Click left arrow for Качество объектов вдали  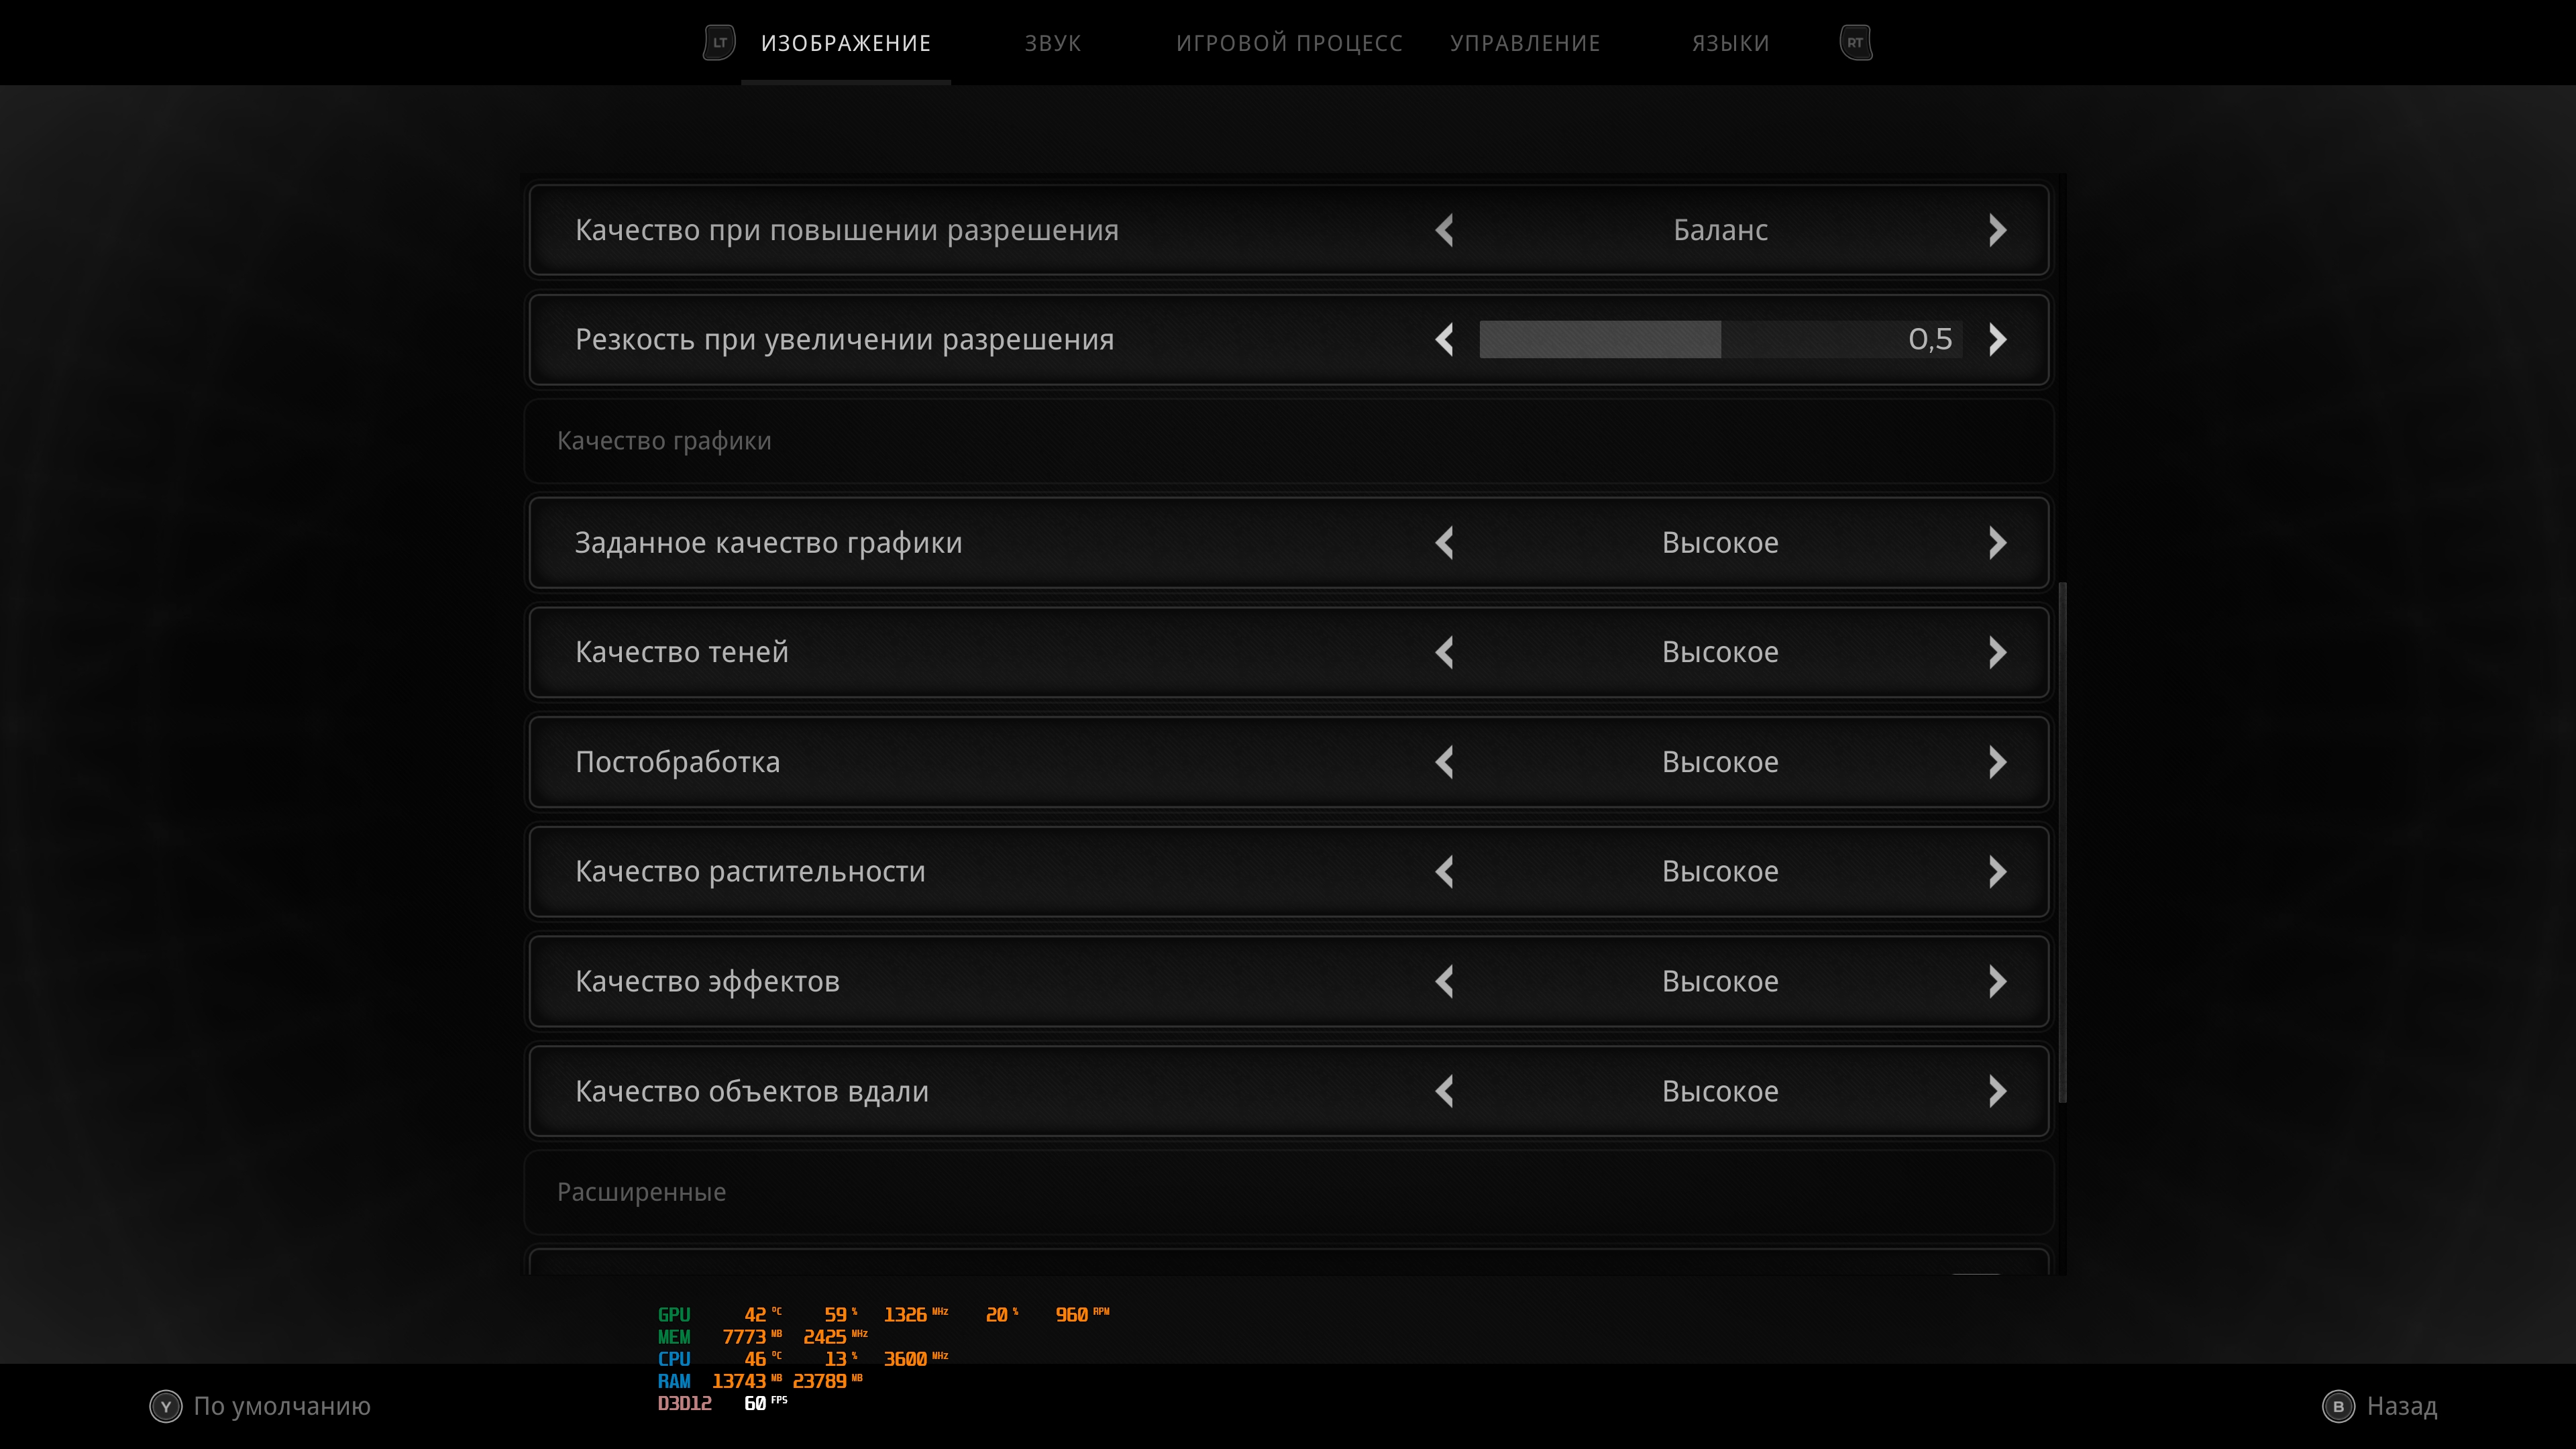pos(1444,1092)
